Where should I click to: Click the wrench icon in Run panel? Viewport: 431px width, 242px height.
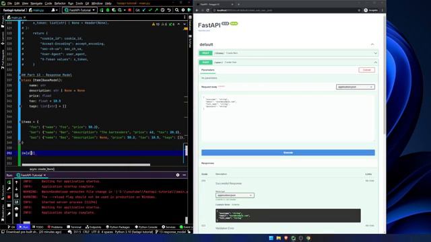coord(9,189)
